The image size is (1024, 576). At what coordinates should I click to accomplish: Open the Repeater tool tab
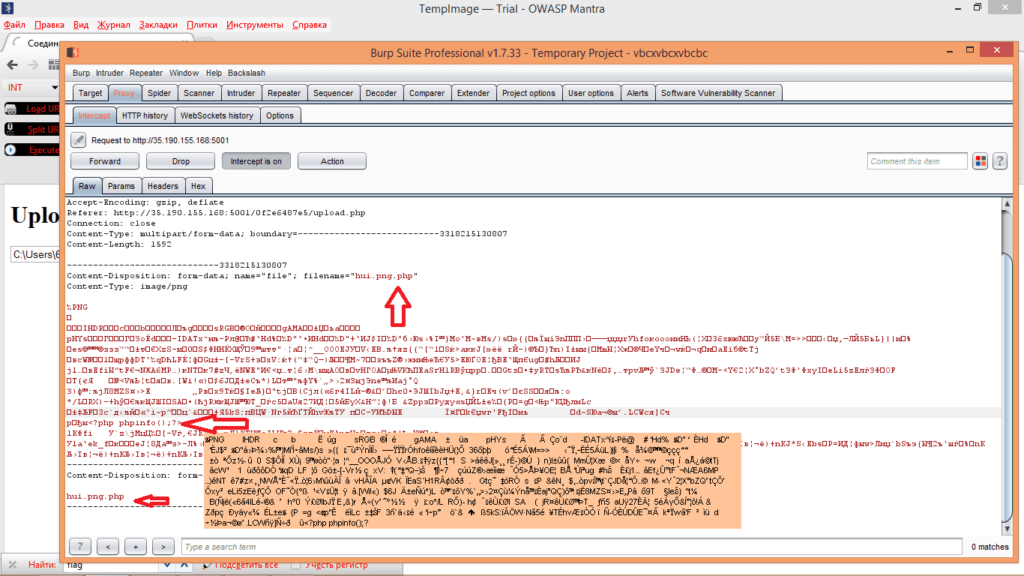click(284, 93)
